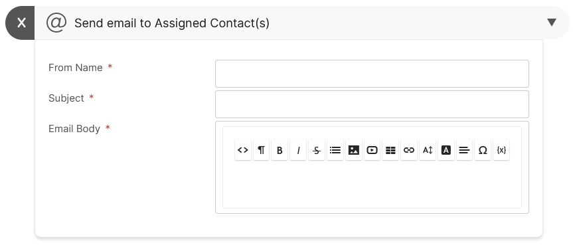Insert a hyperlink in email body
The height and width of the screenshot is (247, 573).
click(x=409, y=150)
